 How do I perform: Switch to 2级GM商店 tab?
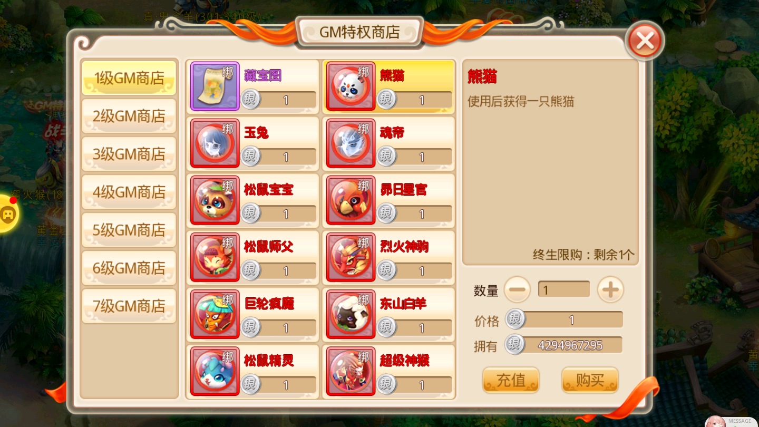(x=129, y=116)
